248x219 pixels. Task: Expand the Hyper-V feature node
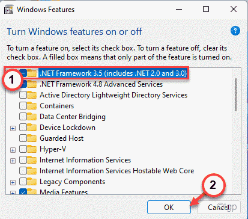13,150
